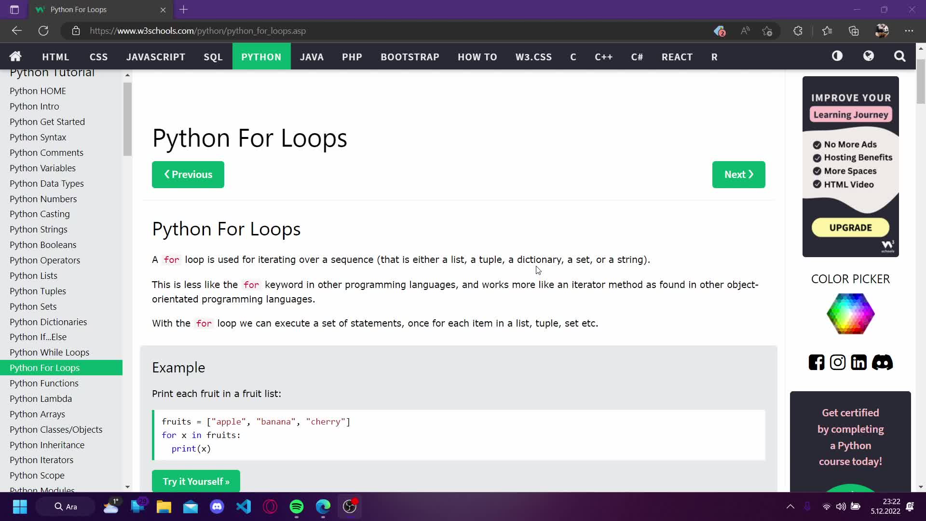Viewport: 926px width, 521px height.
Task: Open taskbar search box Ara
Action: pyautogui.click(x=65, y=507)
